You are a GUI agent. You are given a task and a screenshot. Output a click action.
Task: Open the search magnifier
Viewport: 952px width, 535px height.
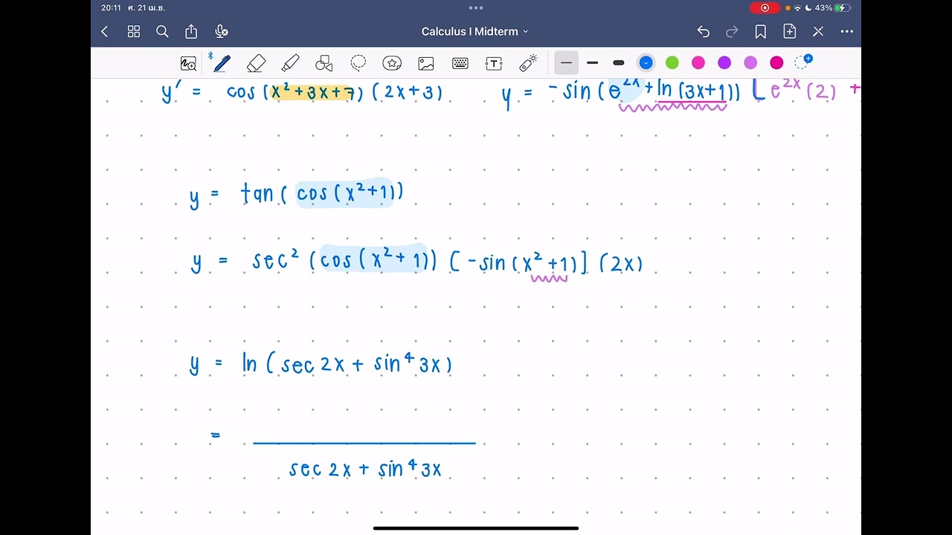click(x=162, y=31)
